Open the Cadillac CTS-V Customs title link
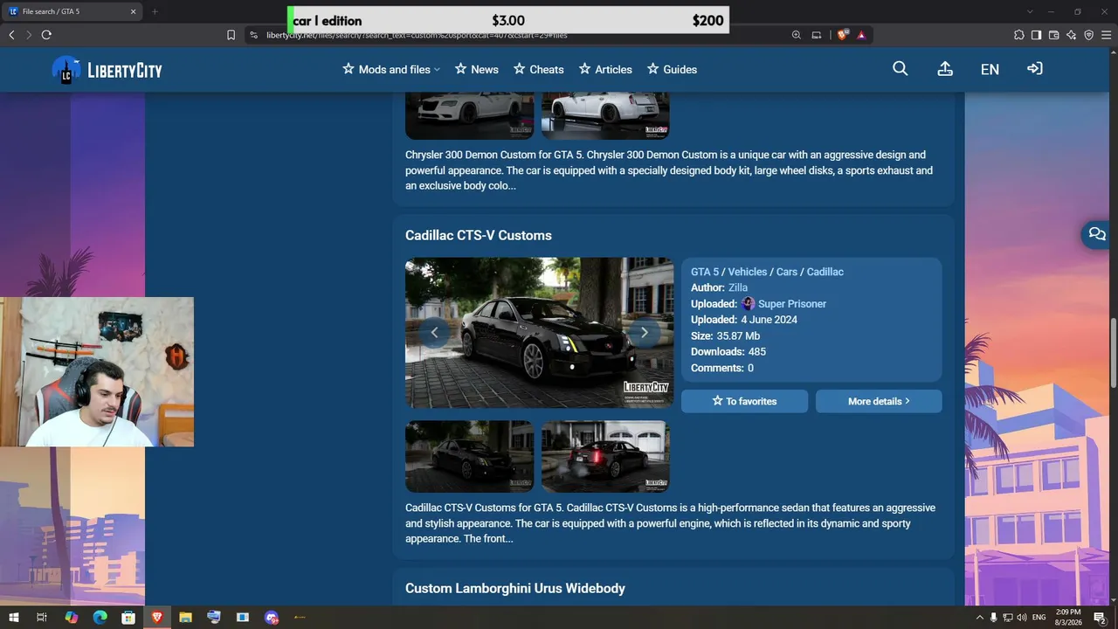Screen dimensions: 1118x629 [479, 236]
